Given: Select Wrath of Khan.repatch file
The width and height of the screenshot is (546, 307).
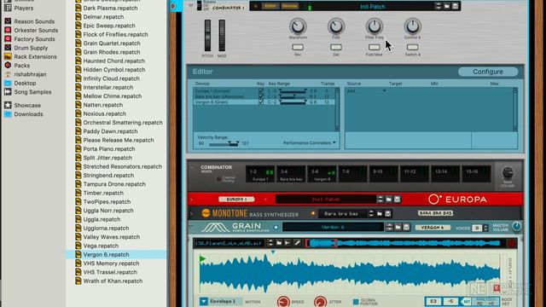Looking at the screenshot, I should (x=109, y=281).
